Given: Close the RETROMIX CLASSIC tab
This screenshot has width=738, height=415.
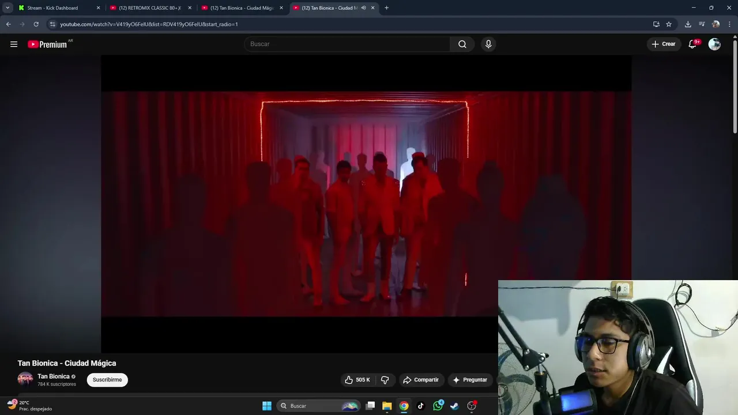Looking at the screenshot, I should [x=190, y=8].
